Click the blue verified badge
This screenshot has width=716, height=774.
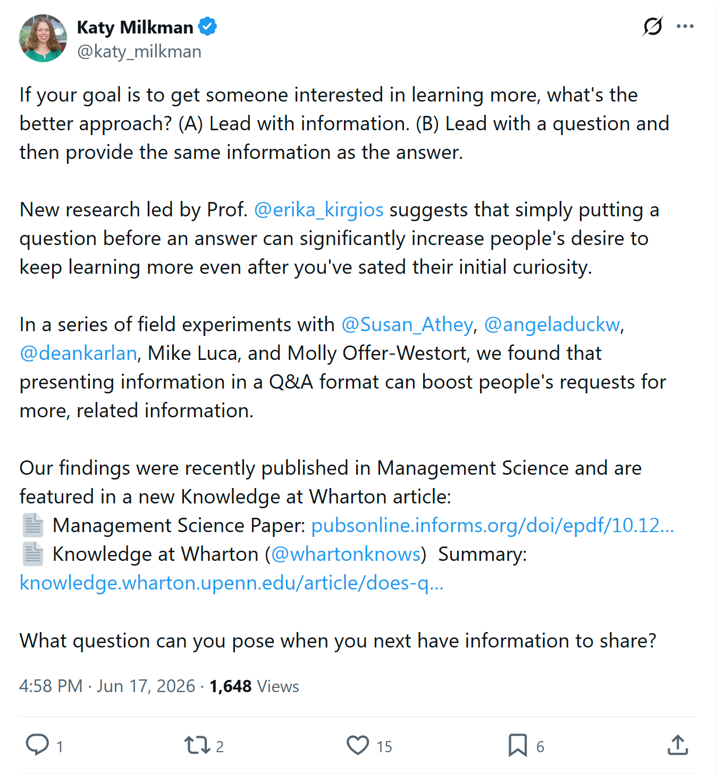coord(207,26)
